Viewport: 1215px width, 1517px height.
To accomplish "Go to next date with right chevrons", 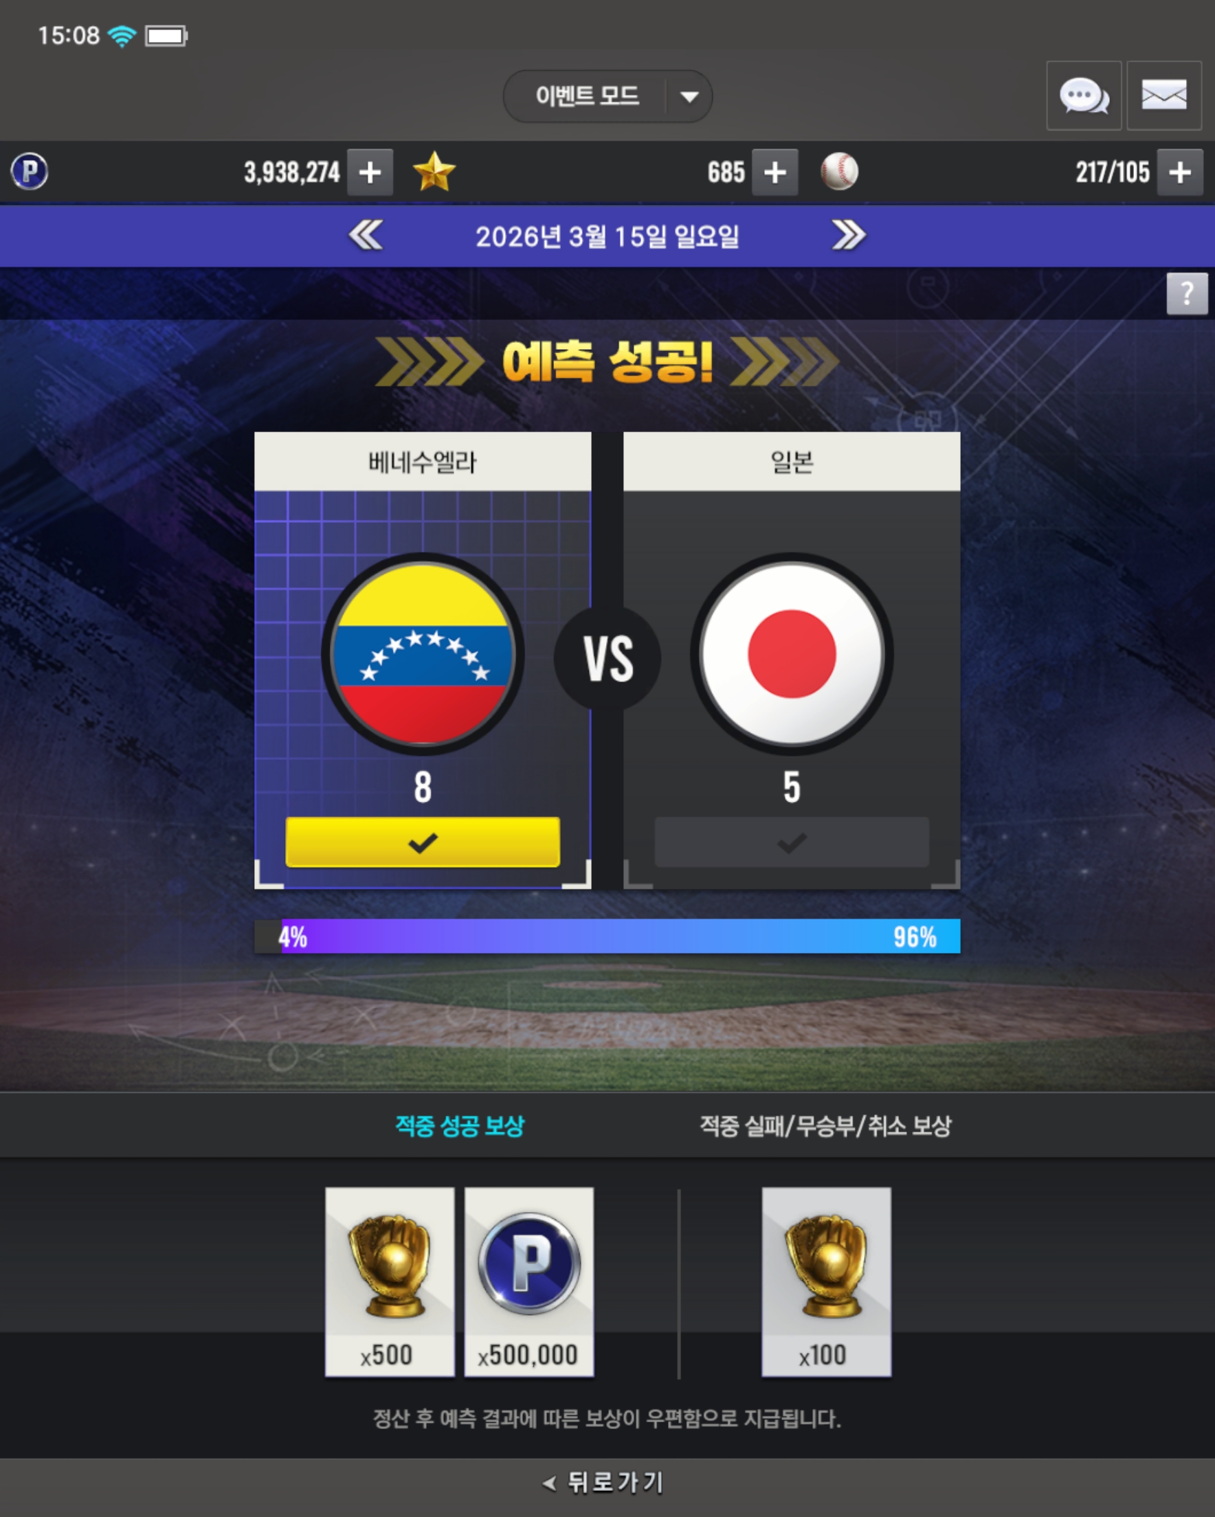I will 849,236.
